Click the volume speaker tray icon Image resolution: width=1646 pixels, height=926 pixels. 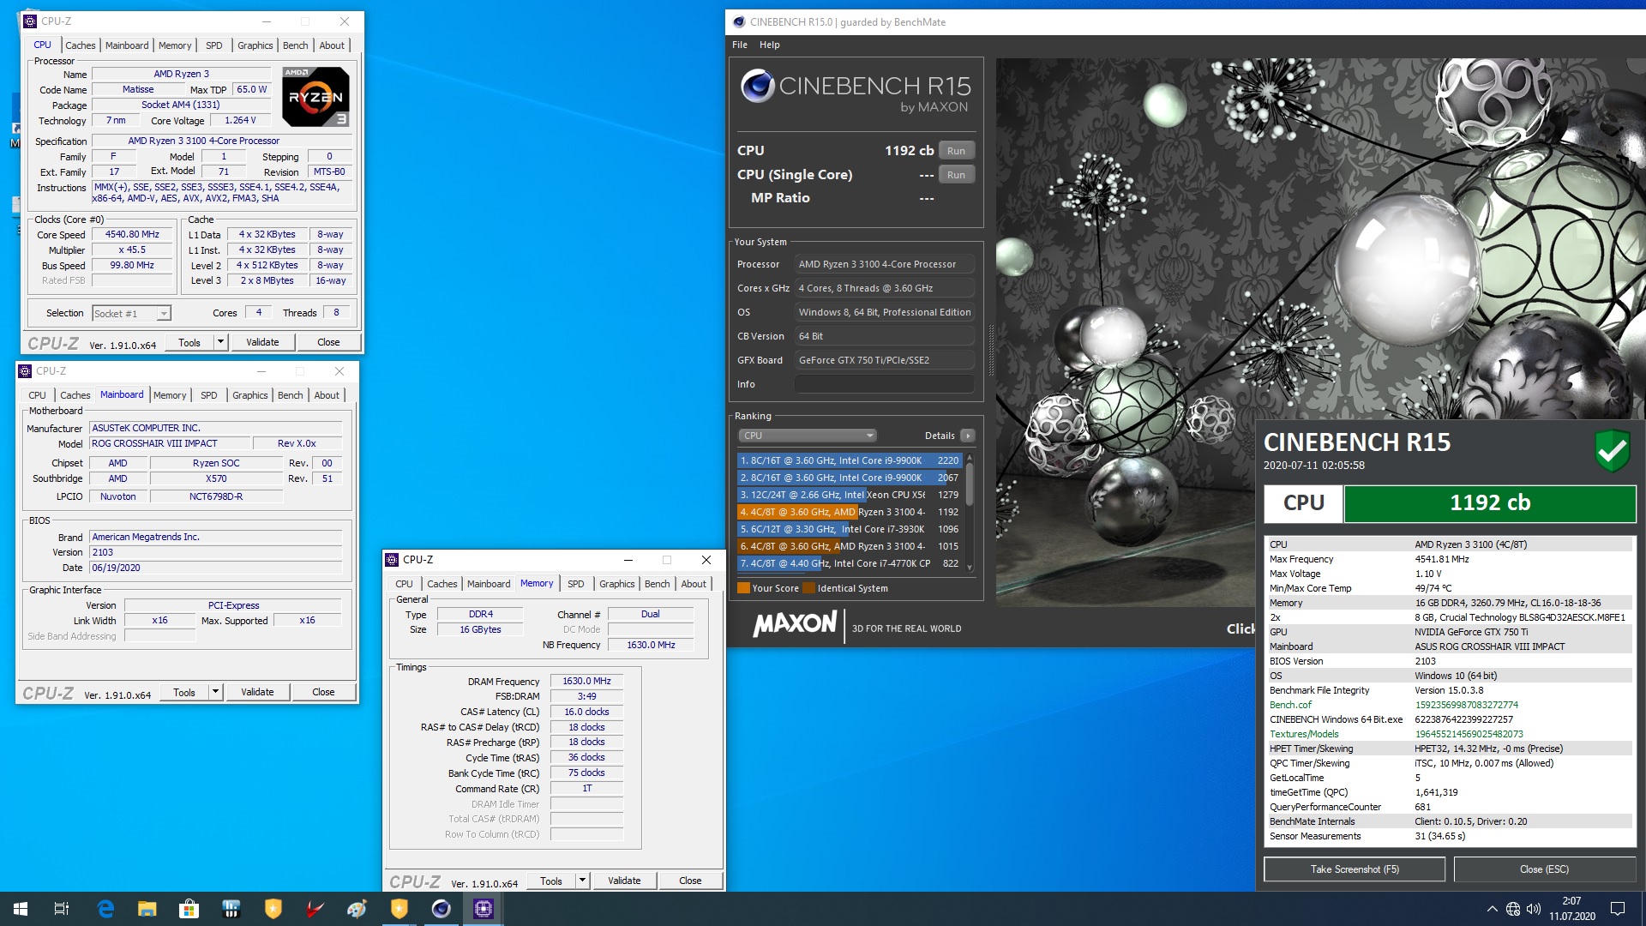point(1534,909)
